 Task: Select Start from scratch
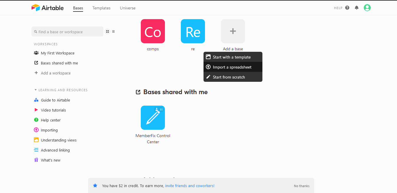click(x=229, y=77)
